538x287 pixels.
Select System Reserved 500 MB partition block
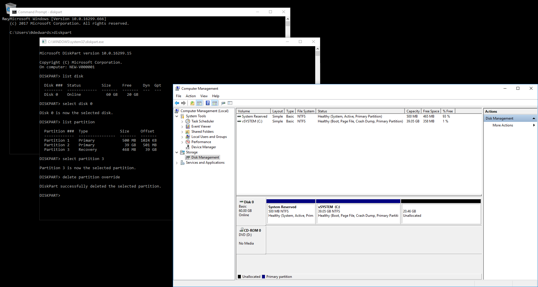(x=291, y=212)
